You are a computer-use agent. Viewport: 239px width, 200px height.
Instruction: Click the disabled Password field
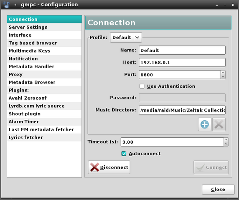pos(182,98)
